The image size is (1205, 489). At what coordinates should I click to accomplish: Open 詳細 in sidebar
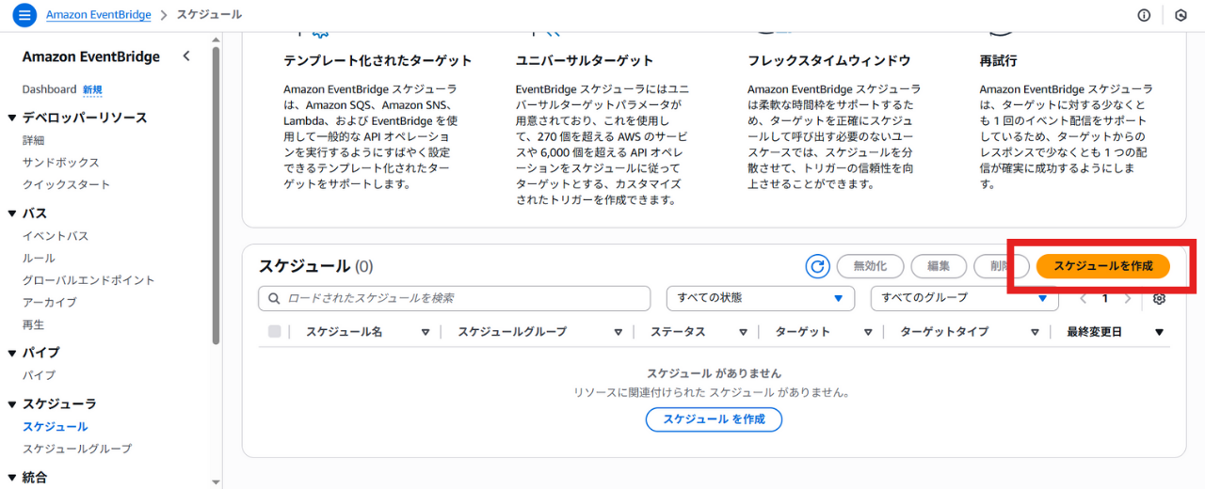click(33, 140)
